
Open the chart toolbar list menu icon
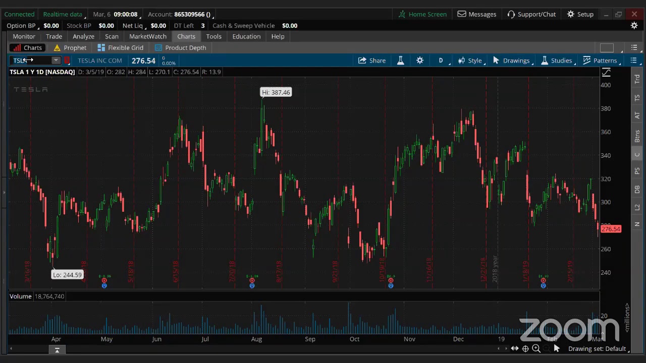tap(634, 60)
